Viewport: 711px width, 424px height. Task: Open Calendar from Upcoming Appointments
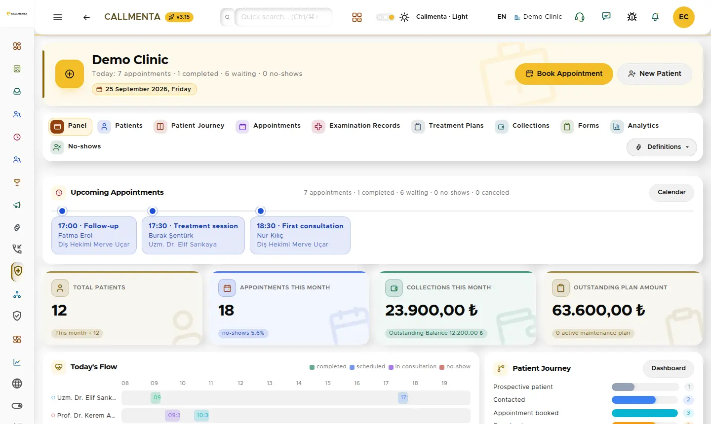coord(671,193)
